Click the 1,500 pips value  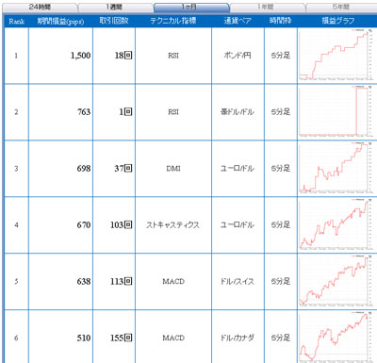pos(80,56)
